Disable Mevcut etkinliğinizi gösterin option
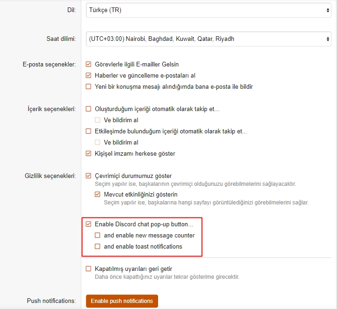Screen dimensions: 337x309 click(x=98, y=194)
